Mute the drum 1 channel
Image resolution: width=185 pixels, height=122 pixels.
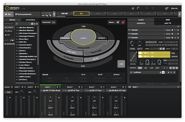57,87
